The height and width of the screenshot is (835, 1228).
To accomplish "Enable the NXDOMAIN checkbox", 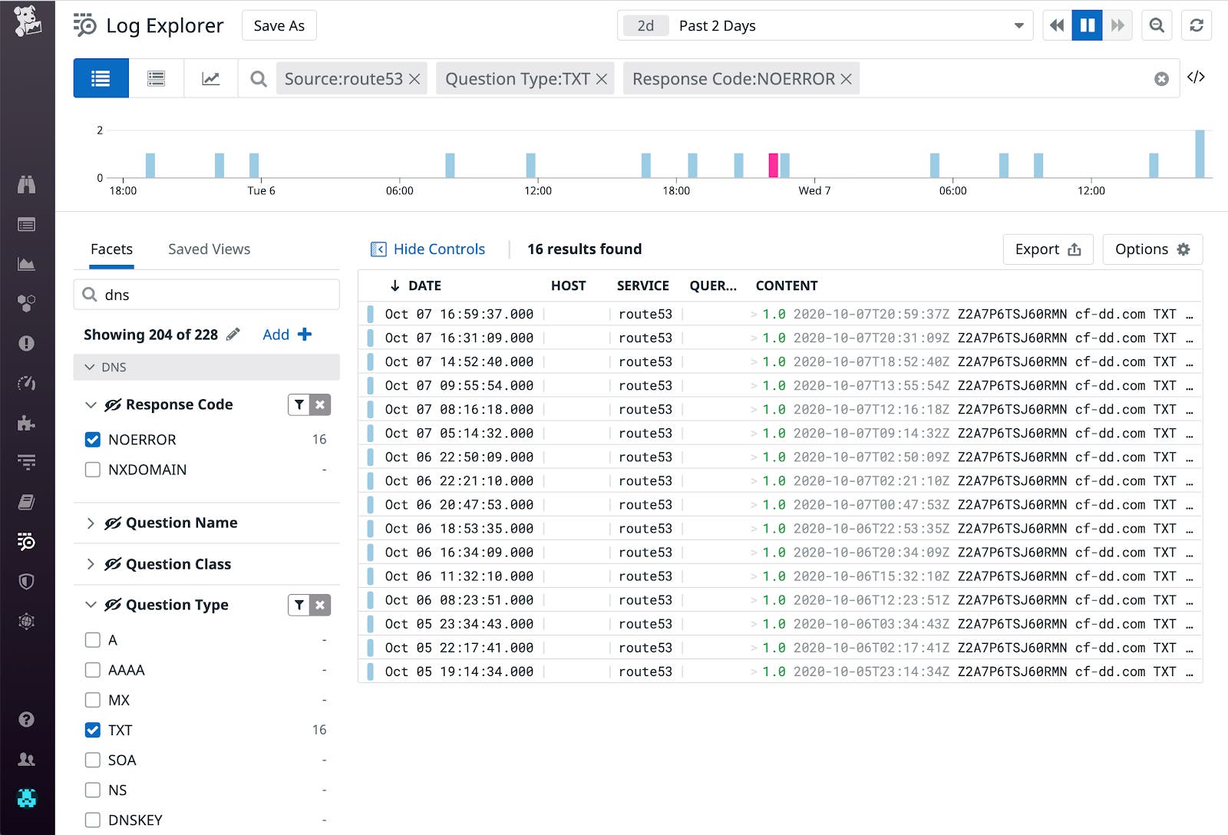I will click(93, 470).
